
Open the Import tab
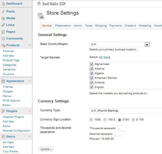158,26
